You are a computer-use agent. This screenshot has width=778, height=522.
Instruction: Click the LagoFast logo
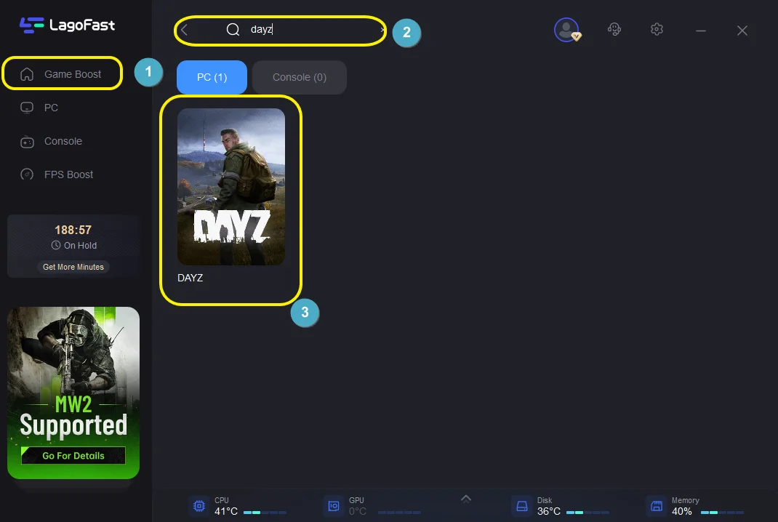[67, 25]
